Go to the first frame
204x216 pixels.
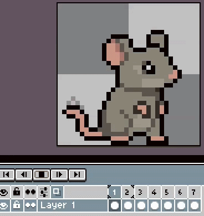tap(6, 174)
